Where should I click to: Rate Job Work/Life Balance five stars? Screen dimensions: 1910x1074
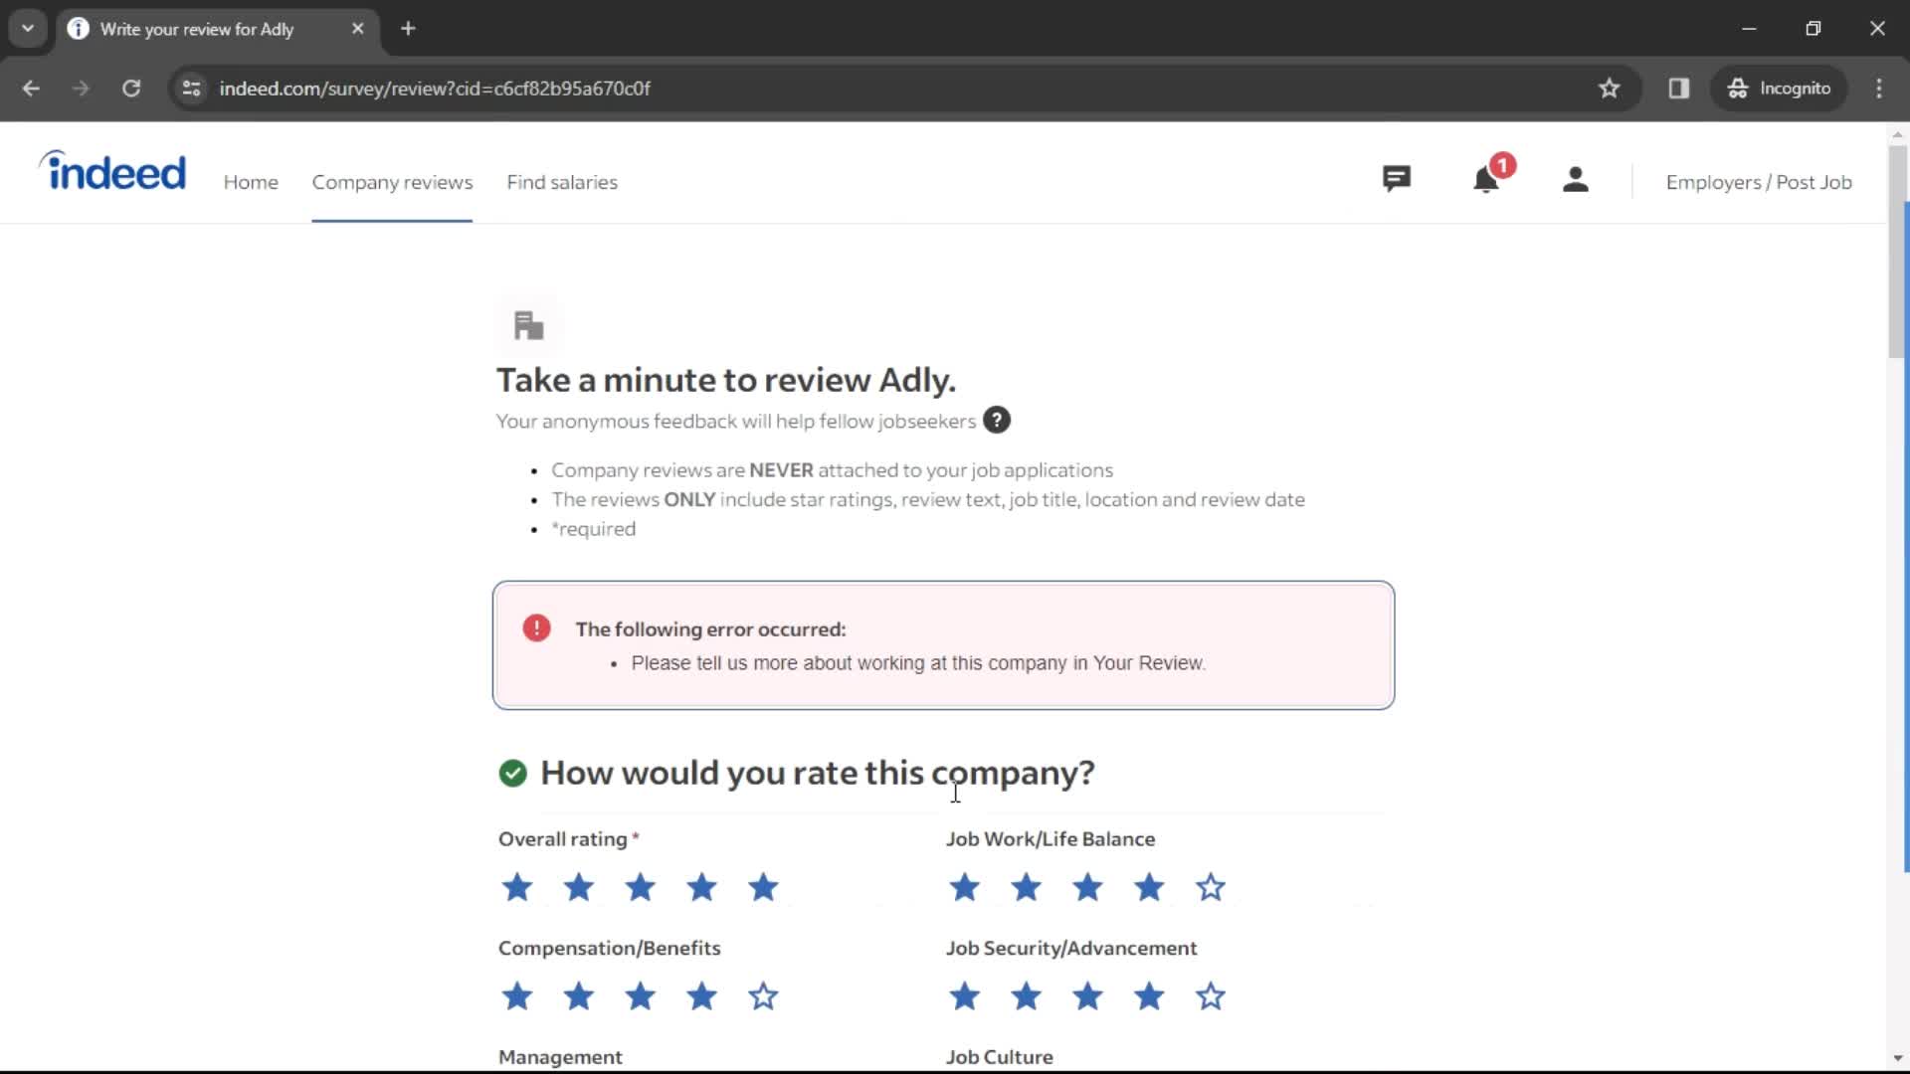1211,887
